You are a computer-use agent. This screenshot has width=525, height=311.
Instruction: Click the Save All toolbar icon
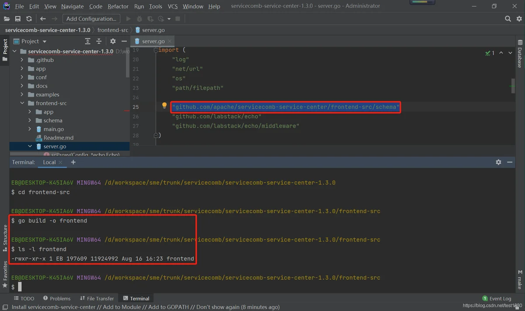(17, 19)
